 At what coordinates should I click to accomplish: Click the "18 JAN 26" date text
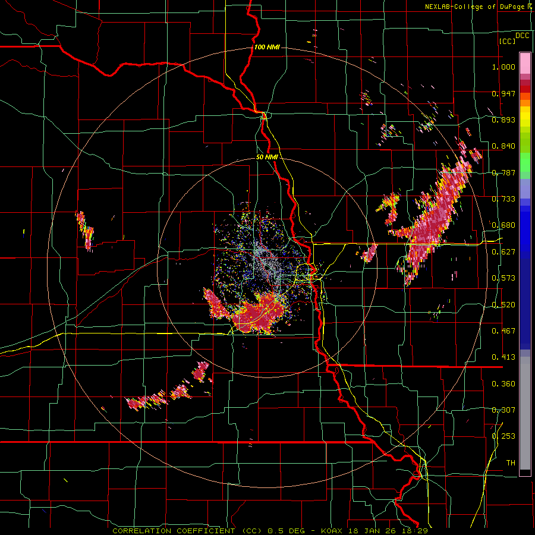pos(373,531)
